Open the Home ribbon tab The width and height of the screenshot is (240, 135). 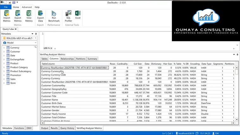[x=16, y=7]
